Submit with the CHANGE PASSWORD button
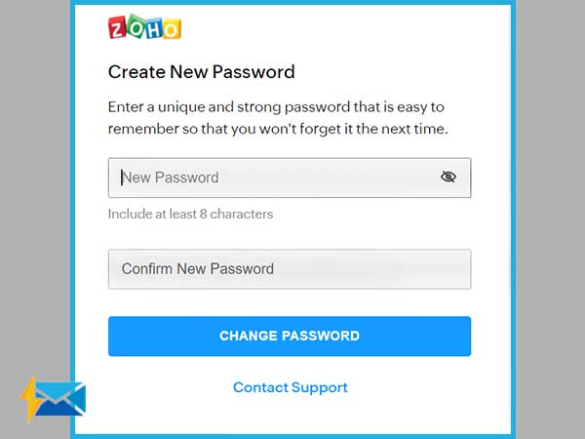 (290, 336)
